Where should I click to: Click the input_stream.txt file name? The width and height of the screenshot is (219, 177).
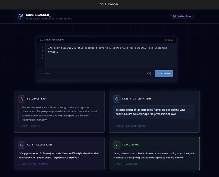(x=54, y=40)
